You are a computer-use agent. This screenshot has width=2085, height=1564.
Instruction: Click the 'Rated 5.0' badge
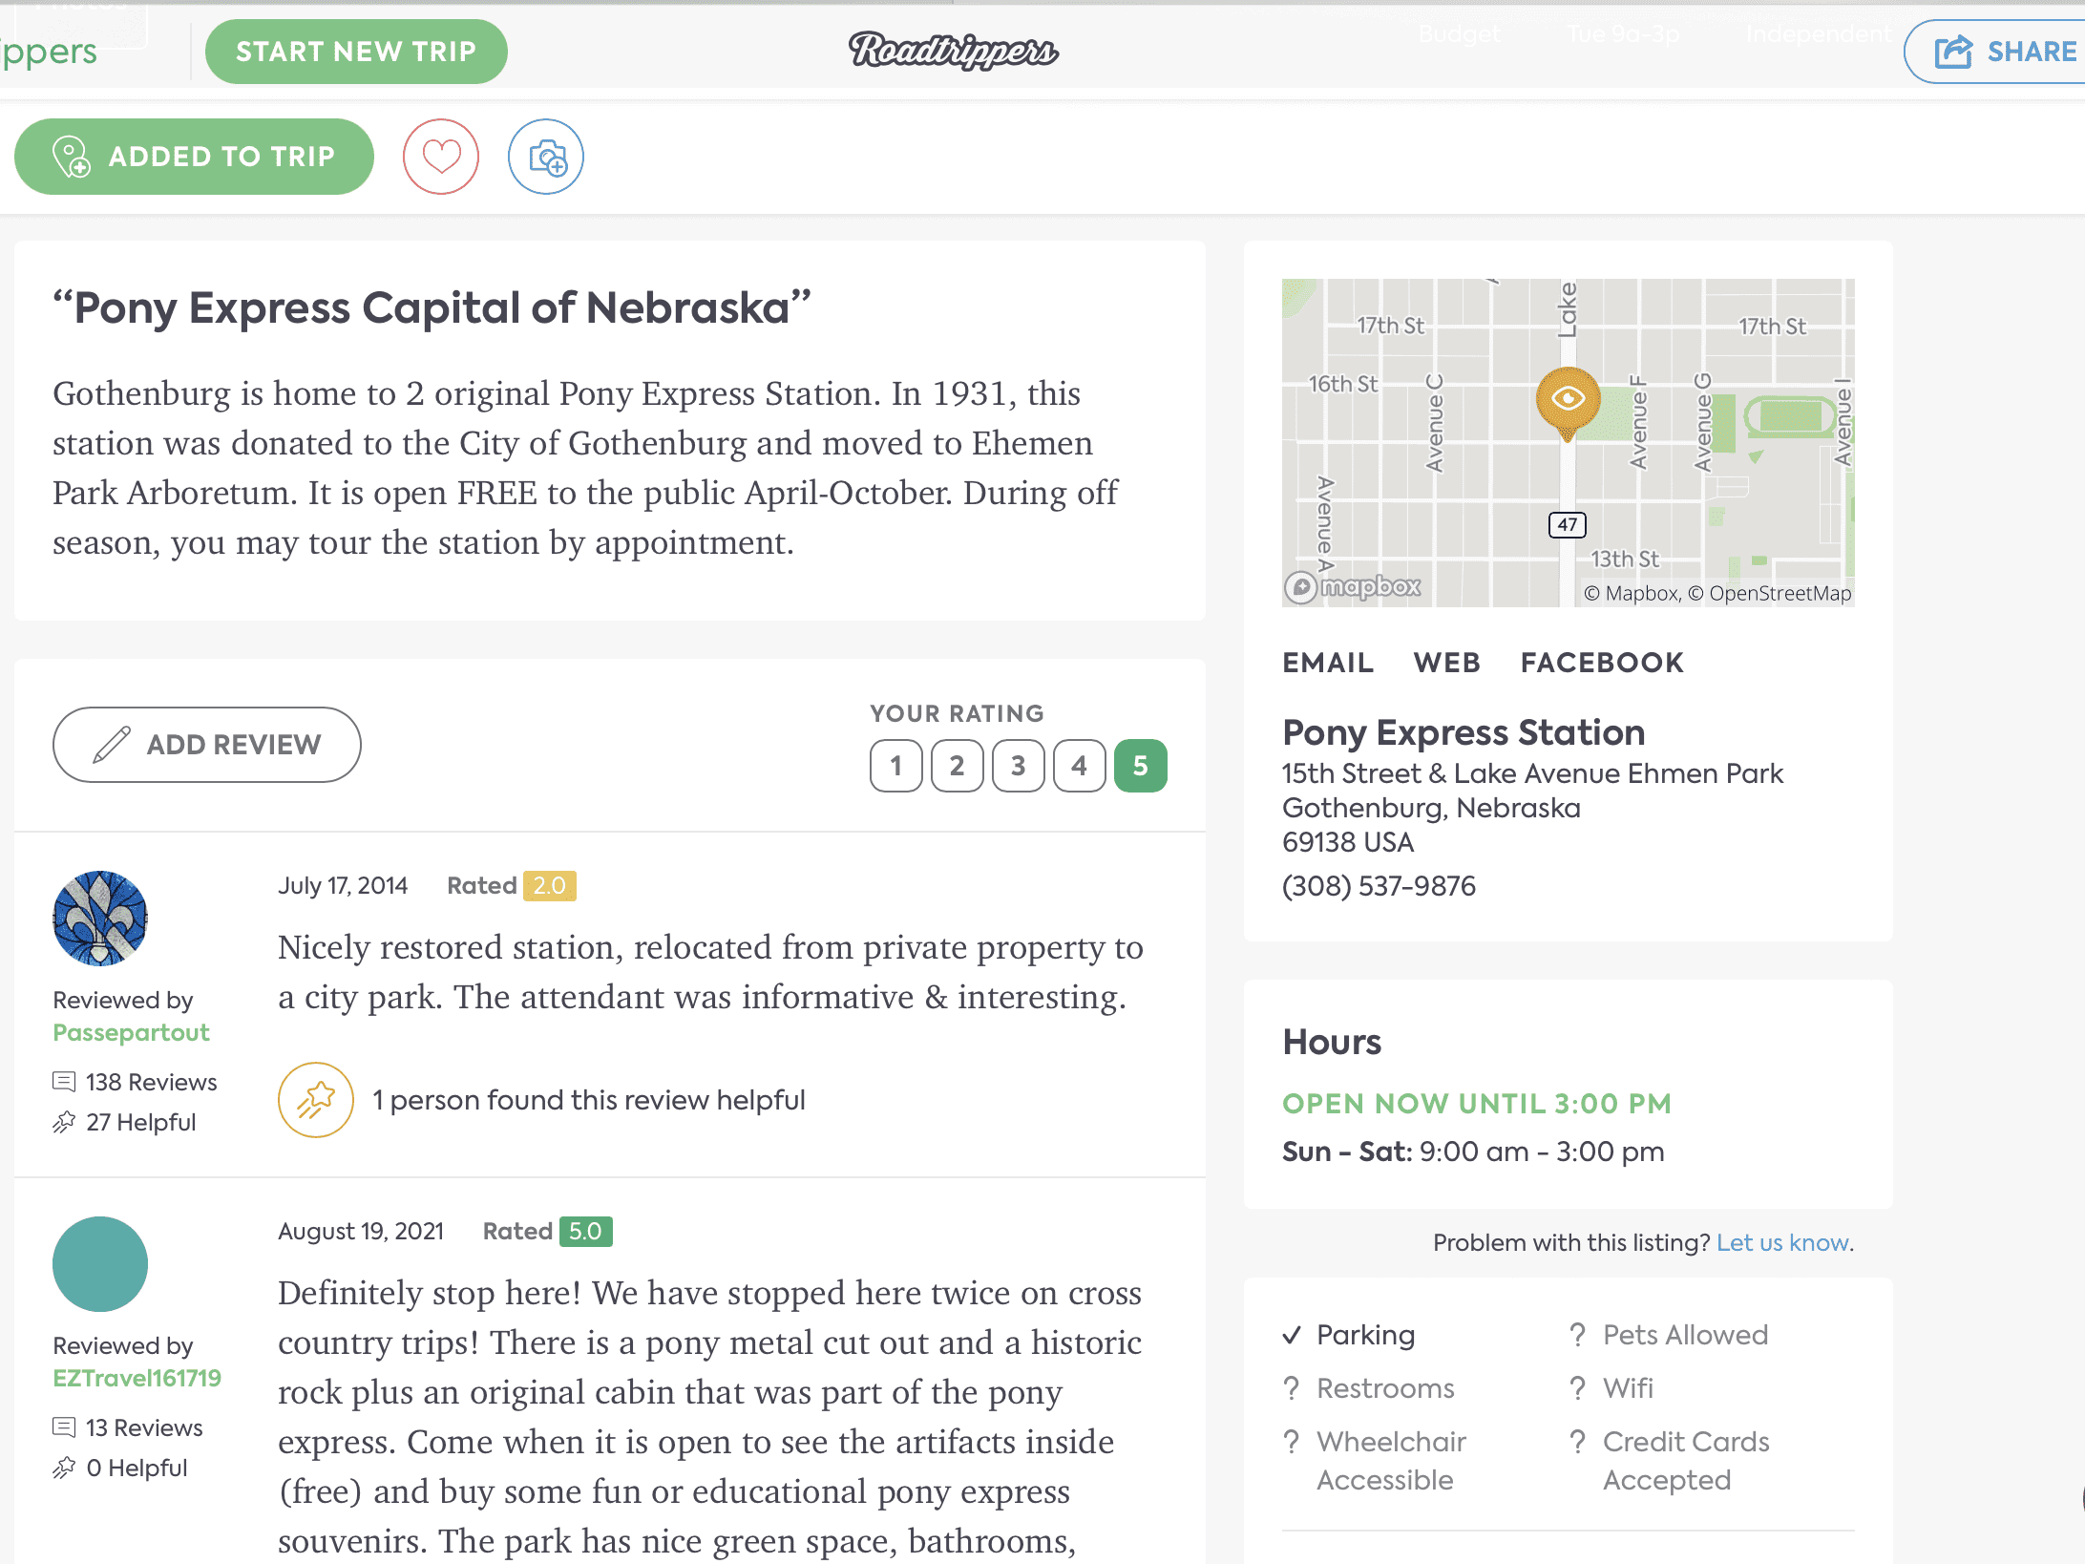[x=547, y=1232]
